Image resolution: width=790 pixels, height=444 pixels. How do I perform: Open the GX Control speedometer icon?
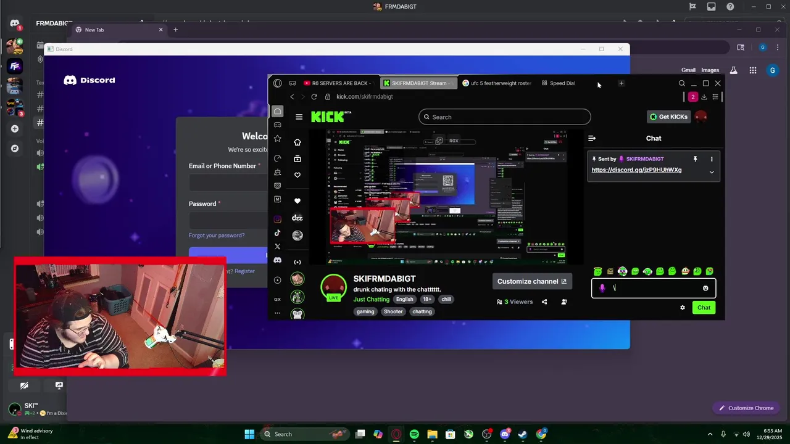pyautogui.click(x=278, y=158)
